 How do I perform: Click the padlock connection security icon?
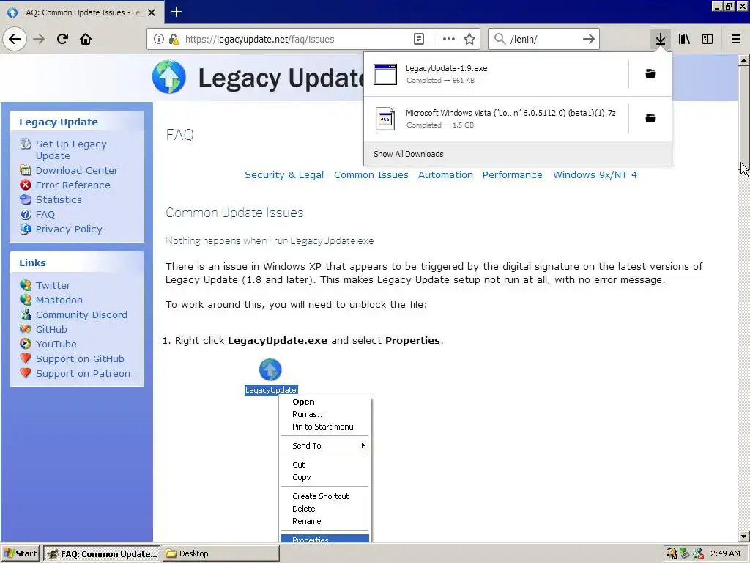[x=174, y=40]
